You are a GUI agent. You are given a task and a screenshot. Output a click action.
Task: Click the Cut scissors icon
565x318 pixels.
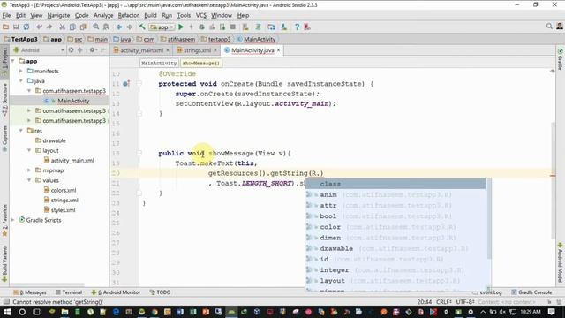[62, 27]
